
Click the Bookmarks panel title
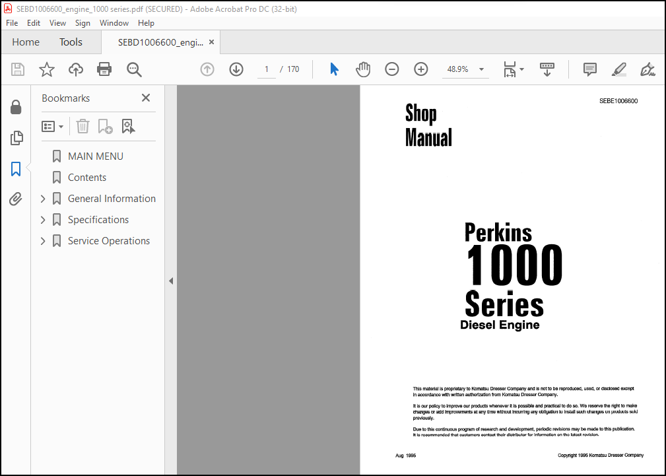pos(66,98)
